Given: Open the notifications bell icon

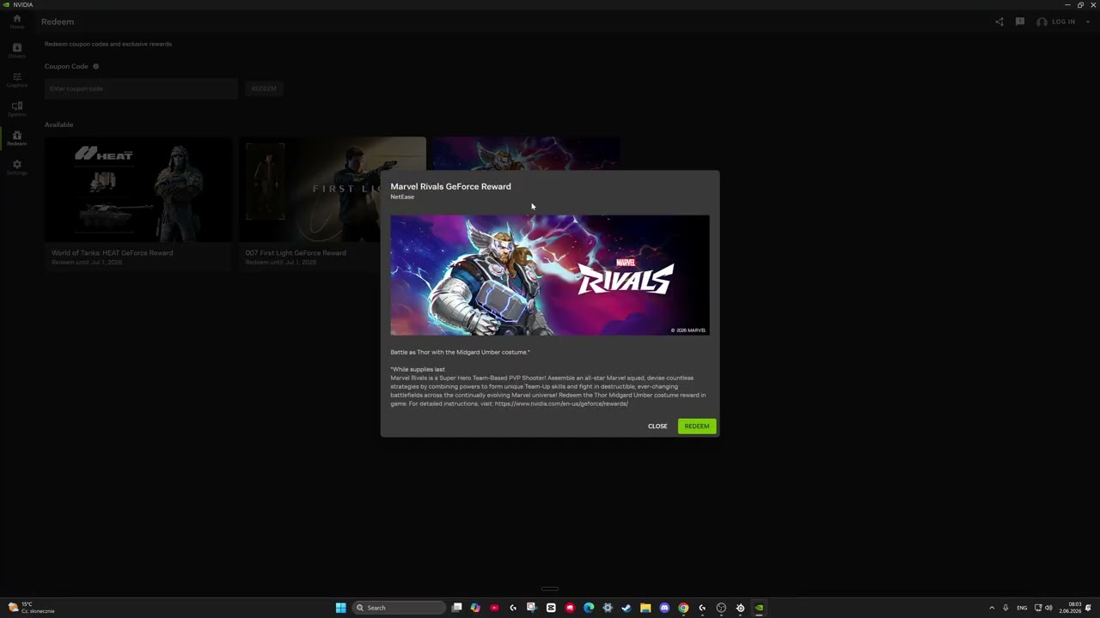Looking at the screenshot, I should [x=1088, y=608].
